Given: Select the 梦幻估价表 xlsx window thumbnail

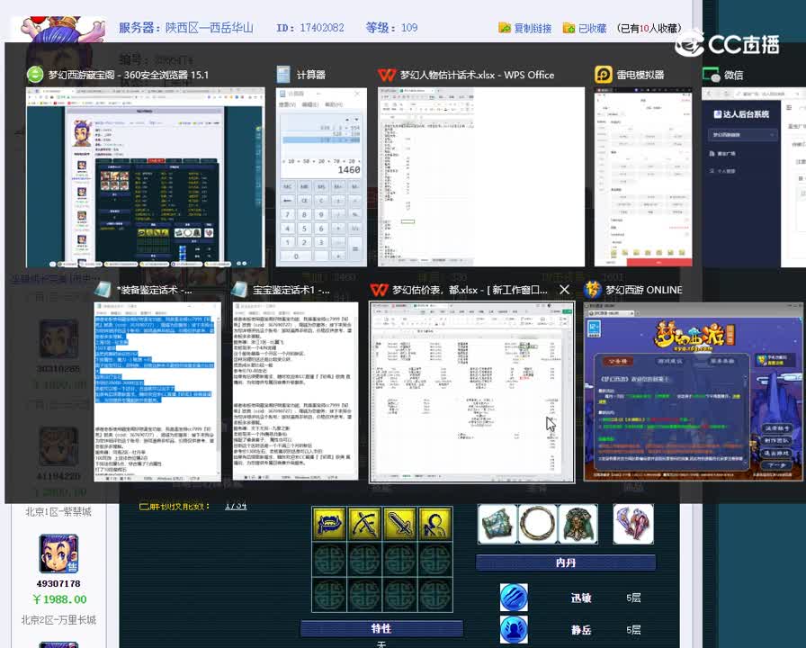Looking at the screenshot, I should 472,392.
